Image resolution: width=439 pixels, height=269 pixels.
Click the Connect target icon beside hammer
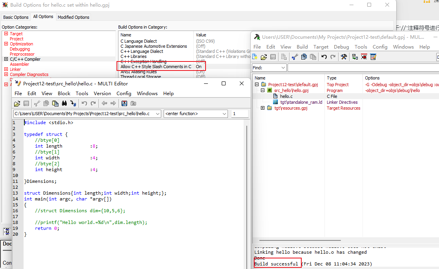click(x=355, y=57)
